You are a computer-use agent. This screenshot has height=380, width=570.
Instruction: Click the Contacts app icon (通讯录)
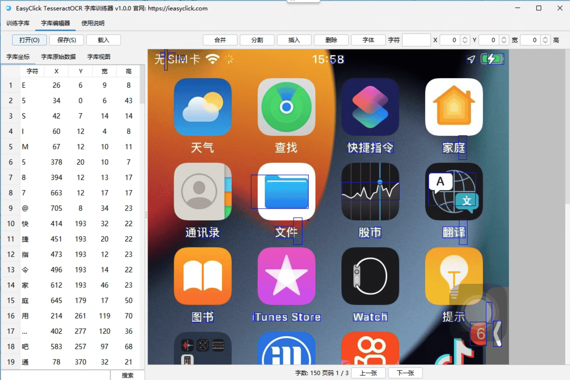(203, 192)
